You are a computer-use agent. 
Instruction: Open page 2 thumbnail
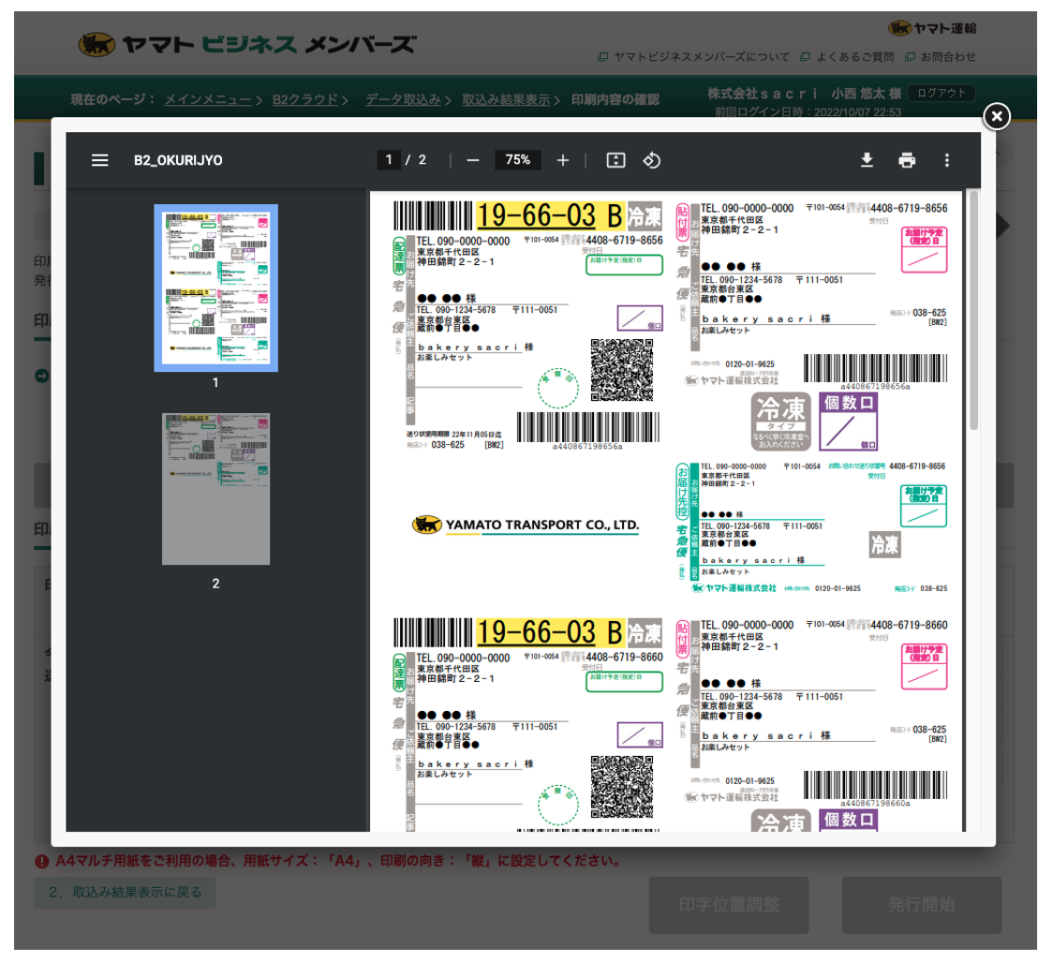tap(215, 489)
